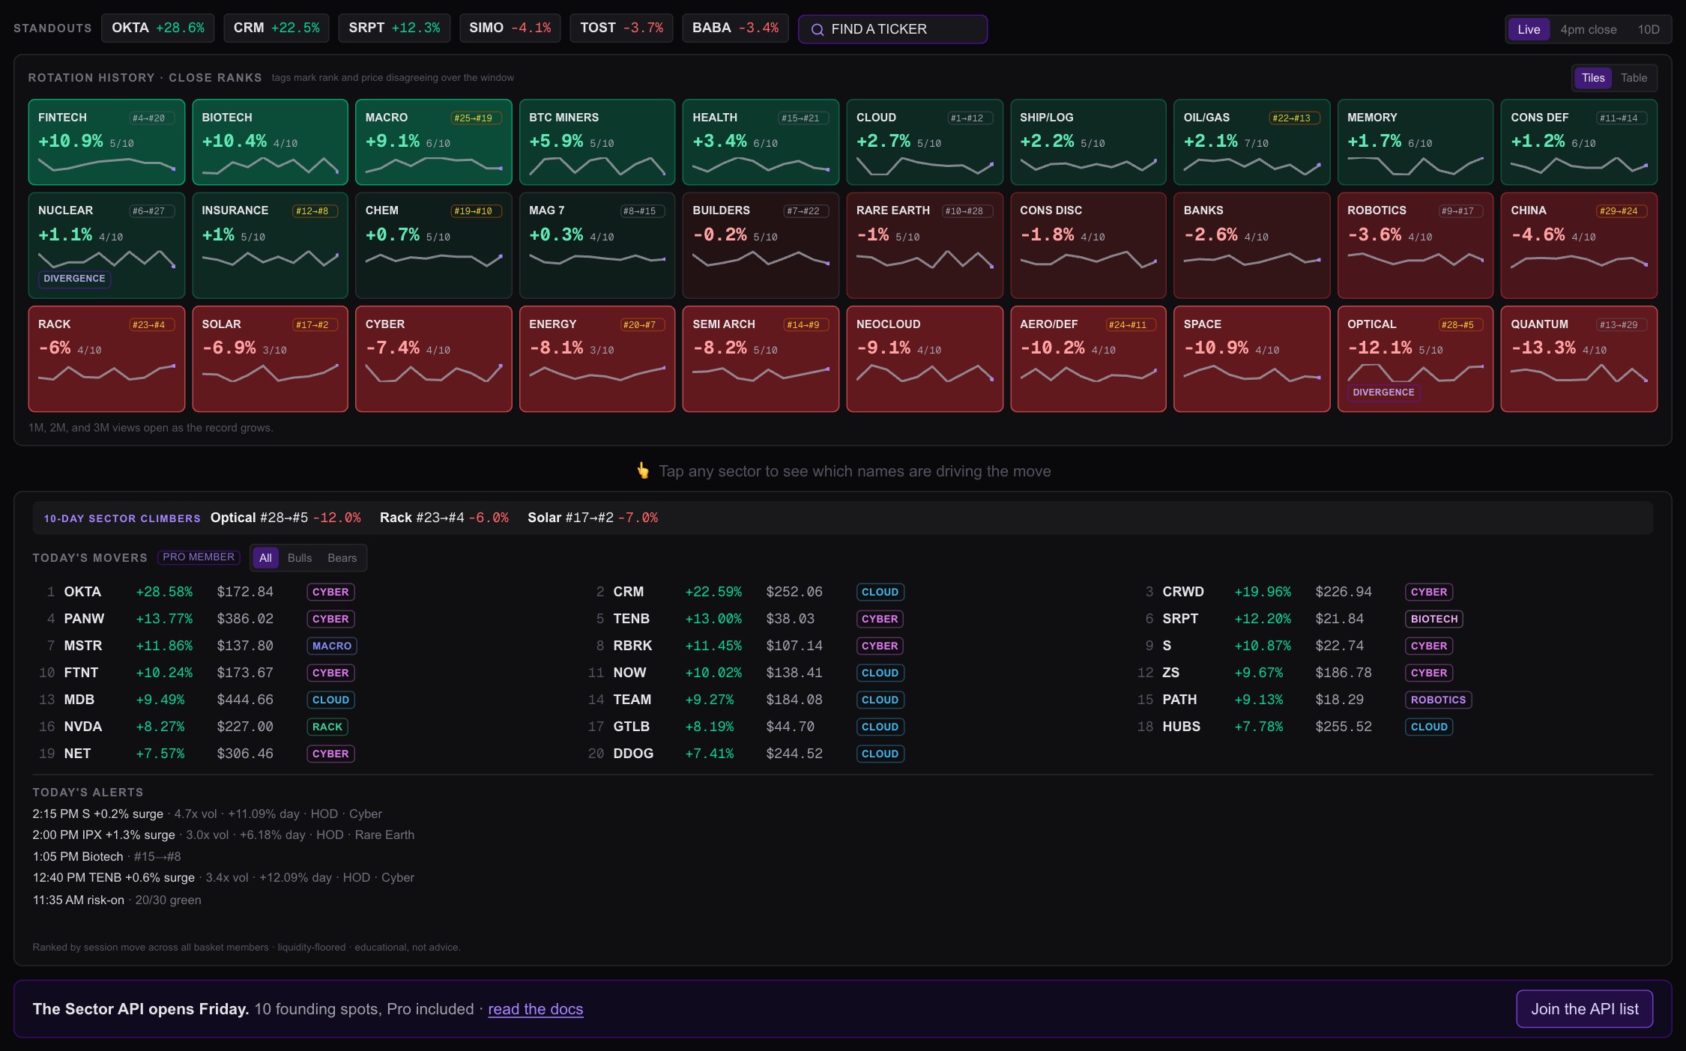1686x1051 pixels.
Task: Open SIMO -4.1% standout chip
Action: [510, 28]
